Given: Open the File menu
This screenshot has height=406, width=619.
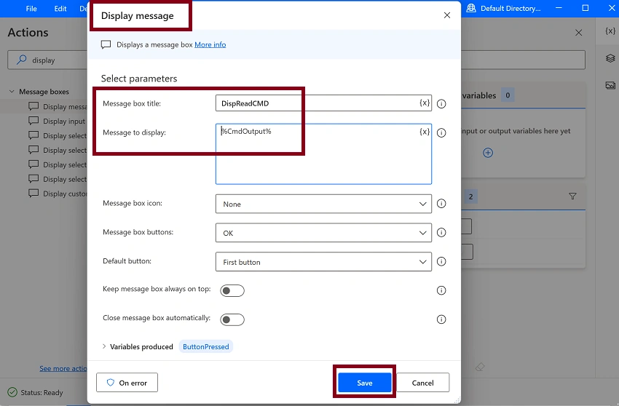Looking at the screenshot, I should click(31, 8).
